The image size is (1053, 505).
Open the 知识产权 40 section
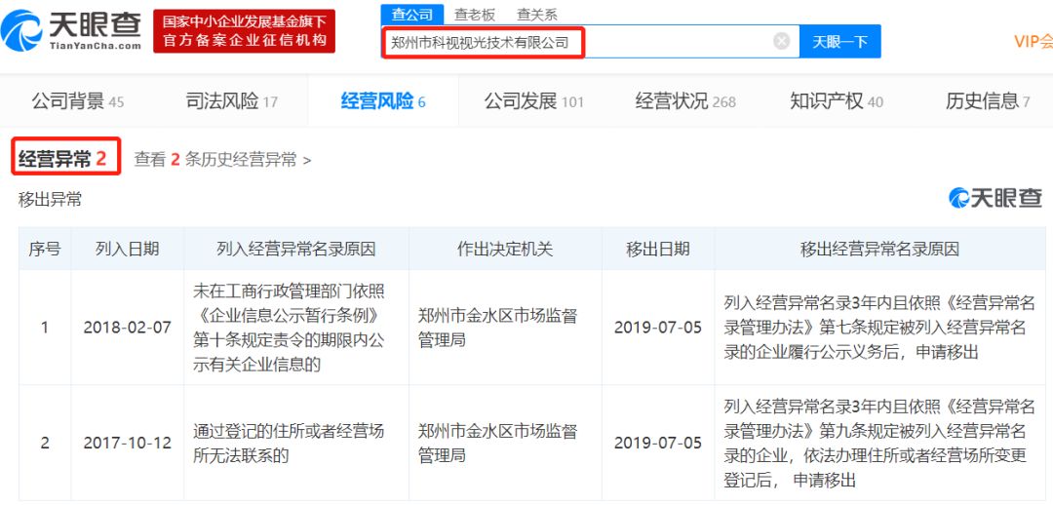[x=837, y=101]
